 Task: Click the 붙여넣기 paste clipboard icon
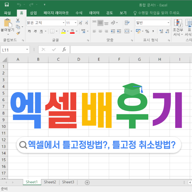8,23
